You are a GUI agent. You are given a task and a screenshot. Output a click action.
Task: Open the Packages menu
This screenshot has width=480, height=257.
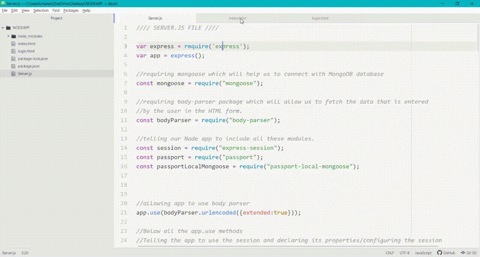pyautogui.click(x=71, y=10)
